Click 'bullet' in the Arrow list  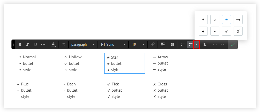click(x=163, y=63)
